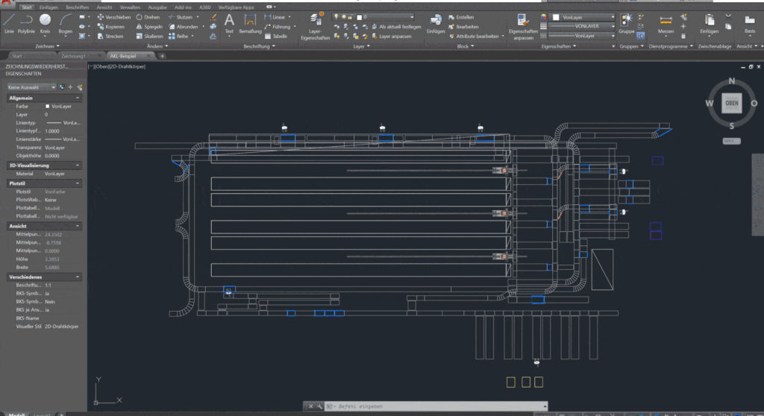The height and width of the screenshot is (416, 764).
Task: Click the Block Erstellen button
Action: pos(461,17)
